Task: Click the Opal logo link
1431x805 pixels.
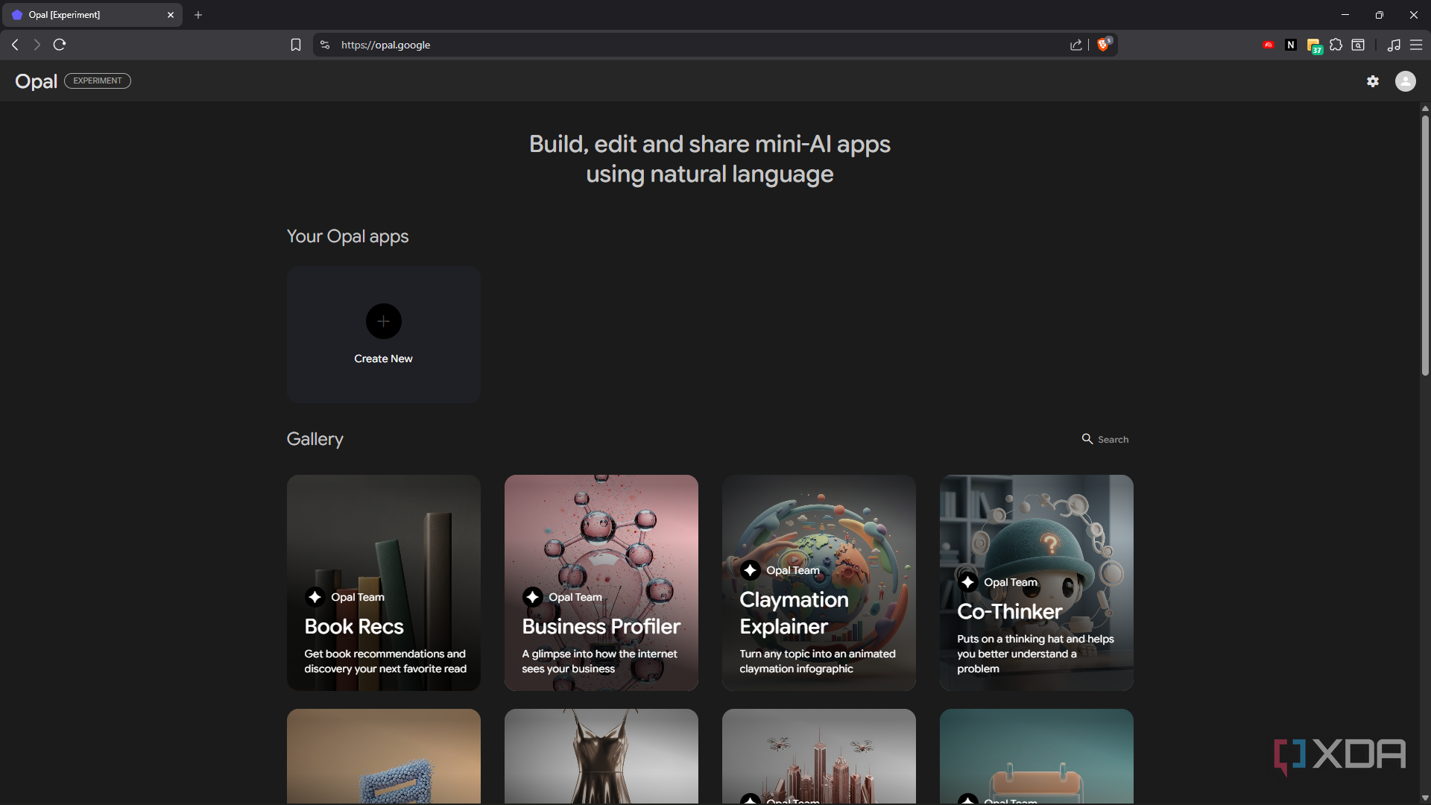Action: pos(36,81)
